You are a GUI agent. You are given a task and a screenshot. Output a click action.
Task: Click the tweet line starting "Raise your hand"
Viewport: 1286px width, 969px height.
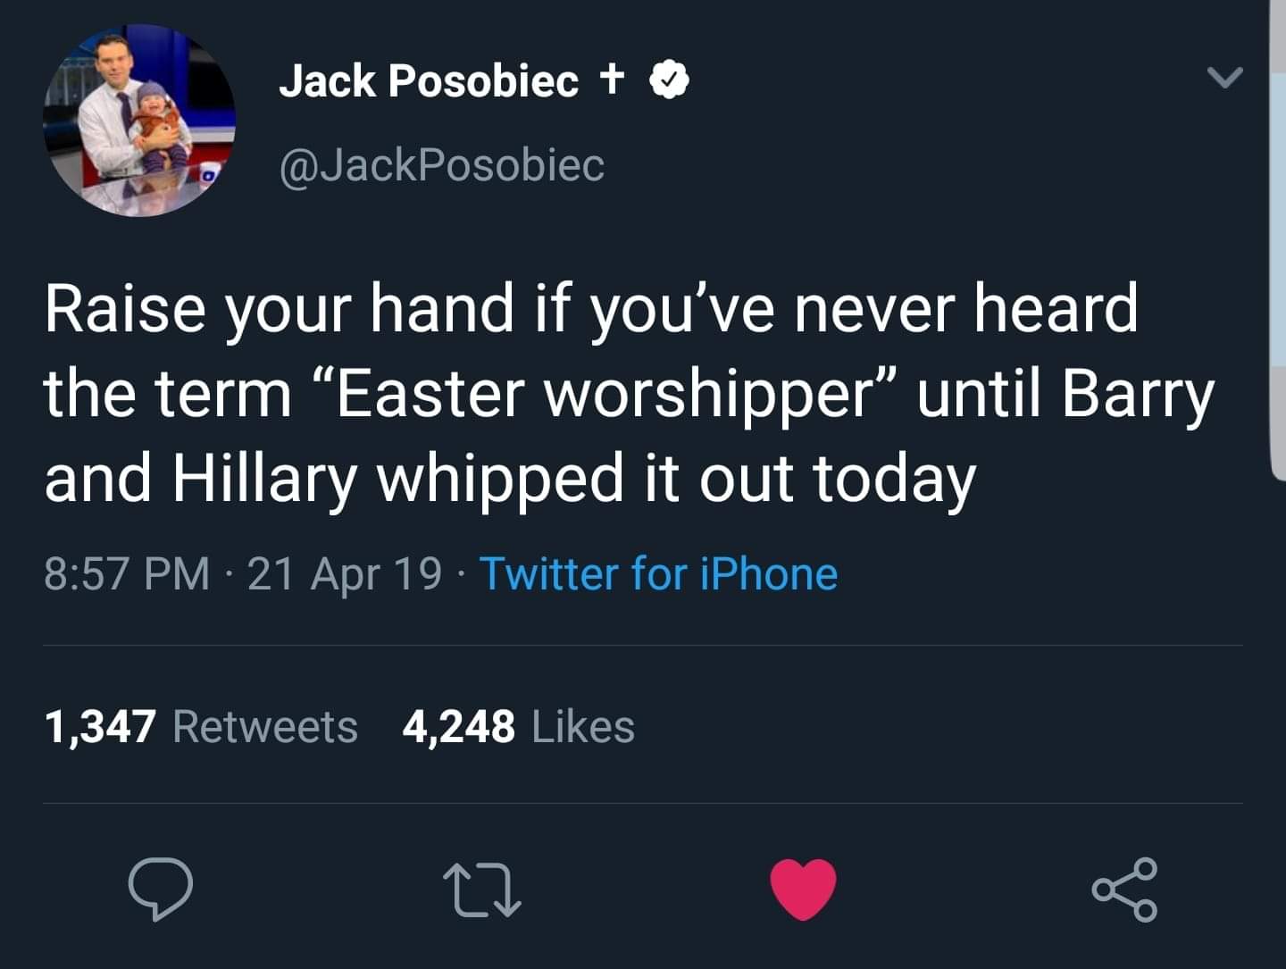[x=591, y=309]
